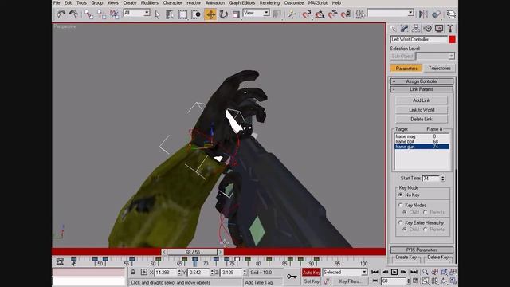Toggle the Selection Lock padlock
Screen dimensions: 510x287
(133, 272)
